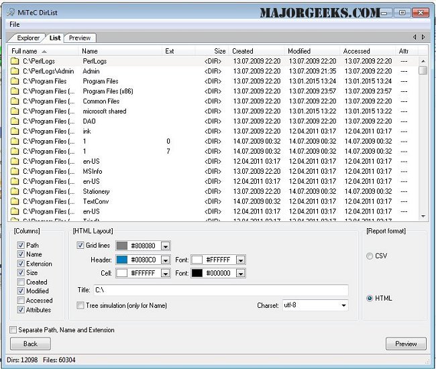This screenshot has width=436, height=369.
Task: Click the black #000000 cell font swatch
Action: point(197,273)
